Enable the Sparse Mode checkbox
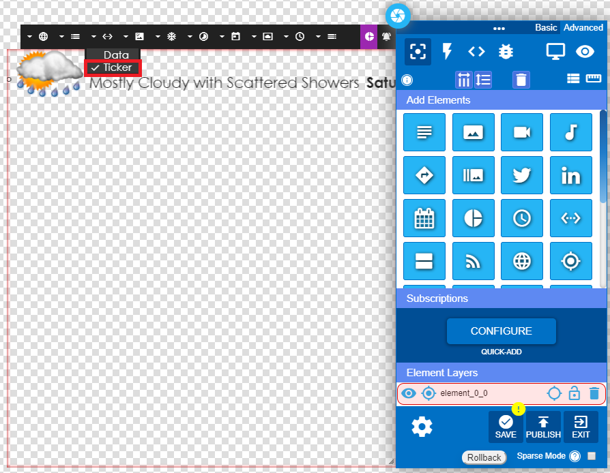610x473 pixels. coord(592,456)
